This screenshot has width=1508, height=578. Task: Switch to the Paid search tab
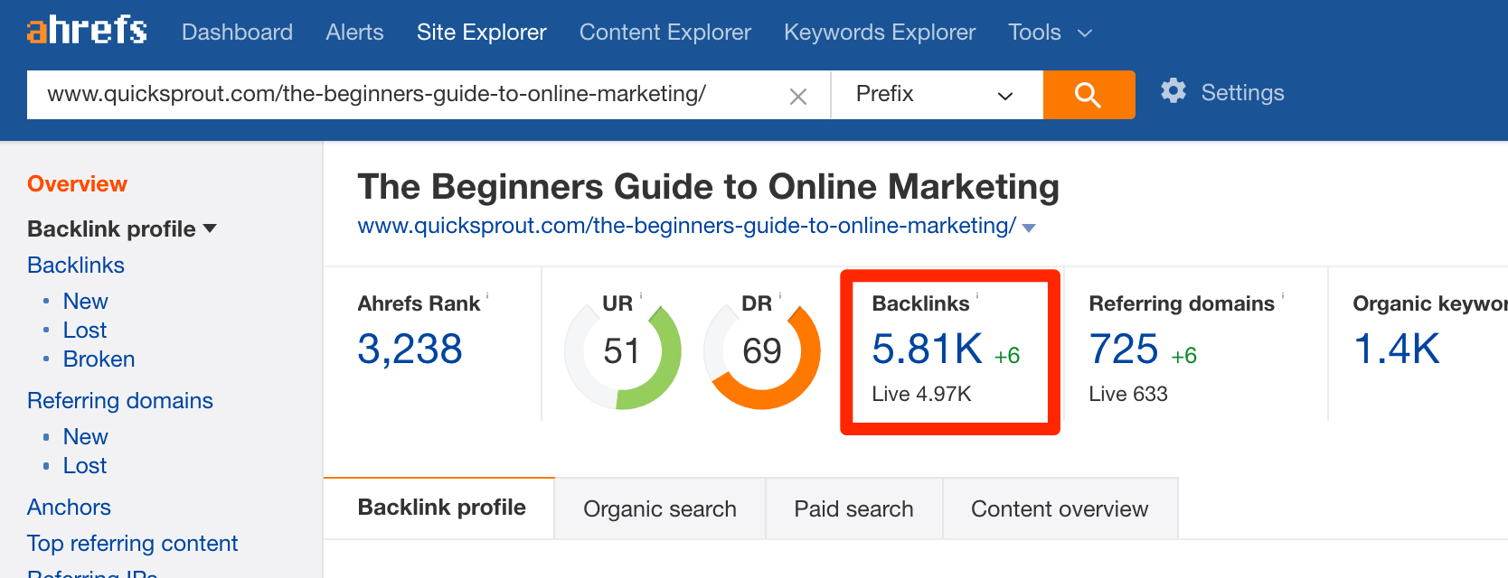pyautogui.click(x=853, y=508)
